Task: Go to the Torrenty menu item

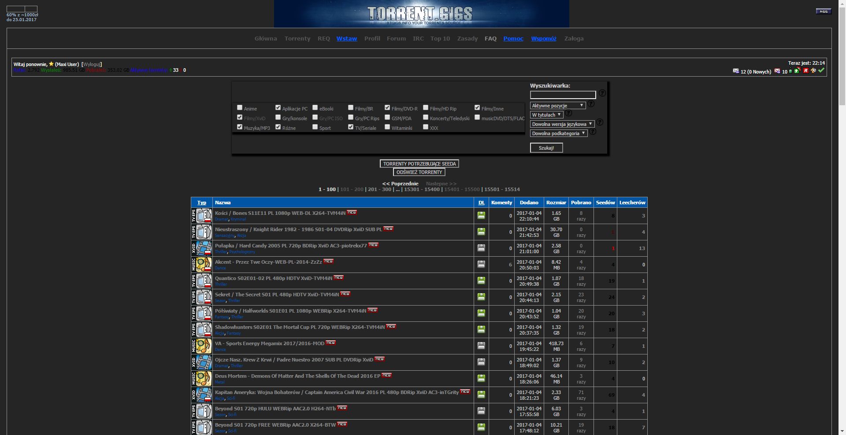Action: coord(297,39)
